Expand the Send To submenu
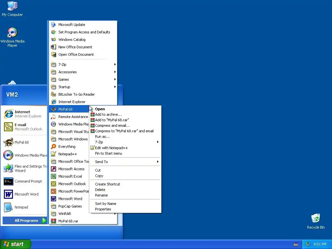This screenshot has height=249, width=332. (125, 162)
